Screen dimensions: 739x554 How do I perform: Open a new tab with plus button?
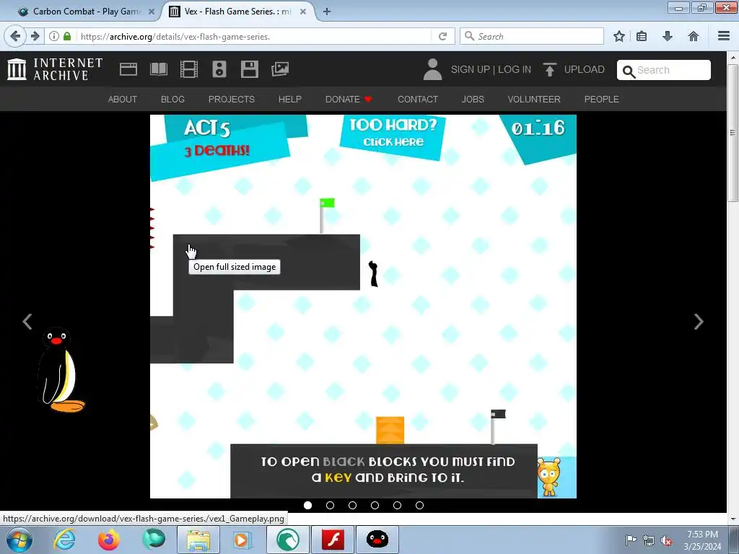pyautogui.click(x=327, y=12)
